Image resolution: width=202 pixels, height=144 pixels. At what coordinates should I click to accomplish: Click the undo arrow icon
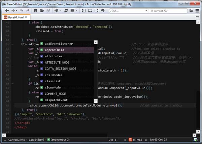pos(21,11)
